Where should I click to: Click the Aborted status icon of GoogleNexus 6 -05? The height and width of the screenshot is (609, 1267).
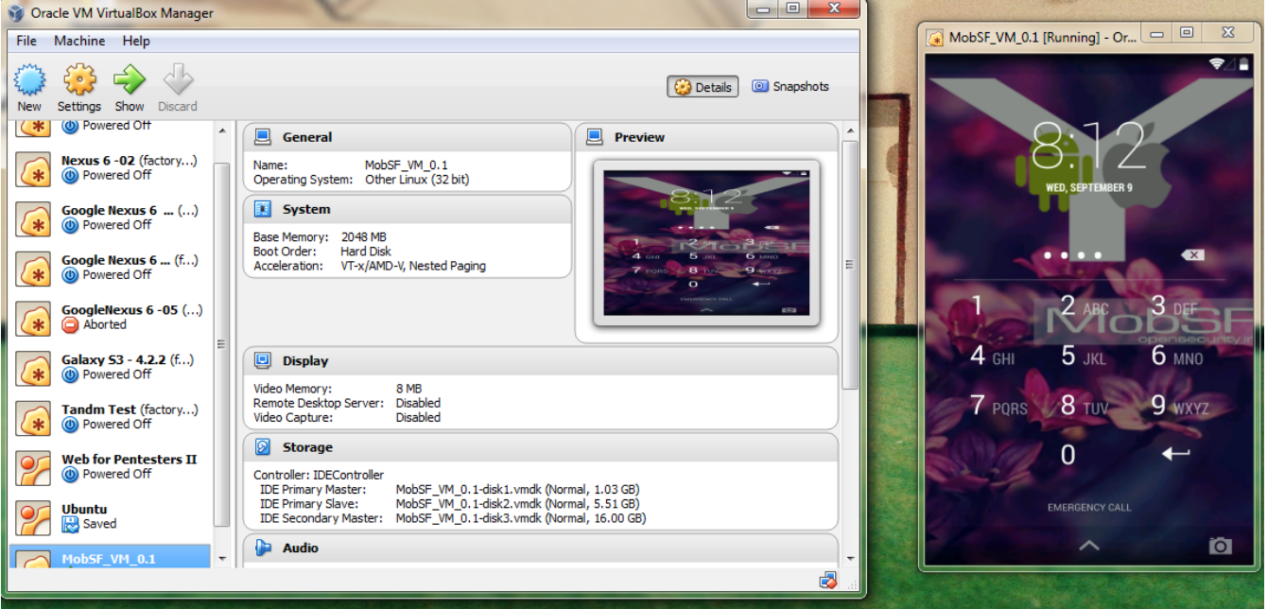[70, 324]
